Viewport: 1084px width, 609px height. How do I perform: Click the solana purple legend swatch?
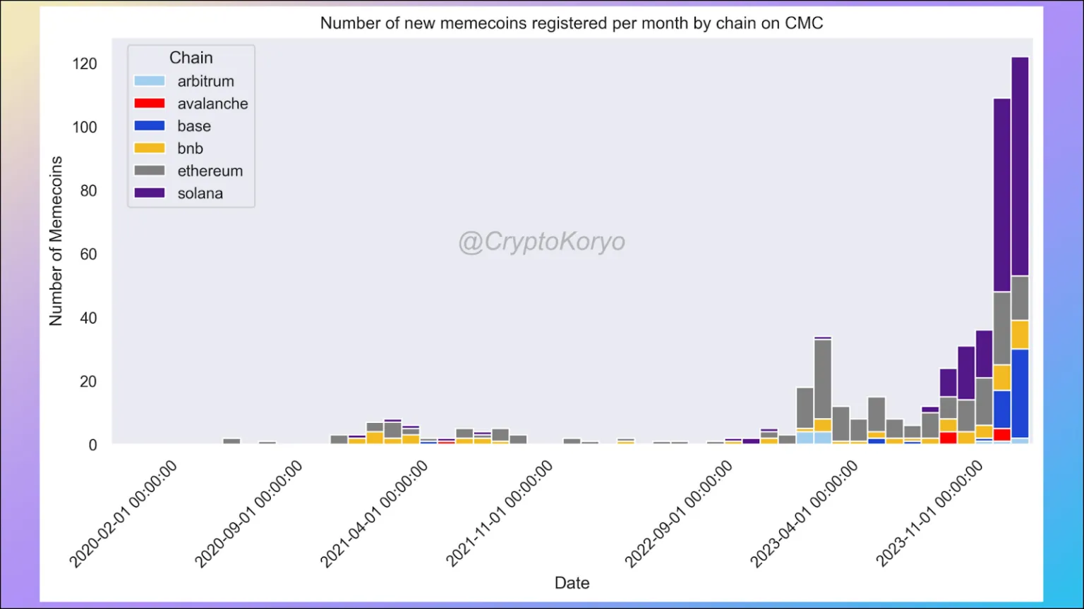click(150, 193)
